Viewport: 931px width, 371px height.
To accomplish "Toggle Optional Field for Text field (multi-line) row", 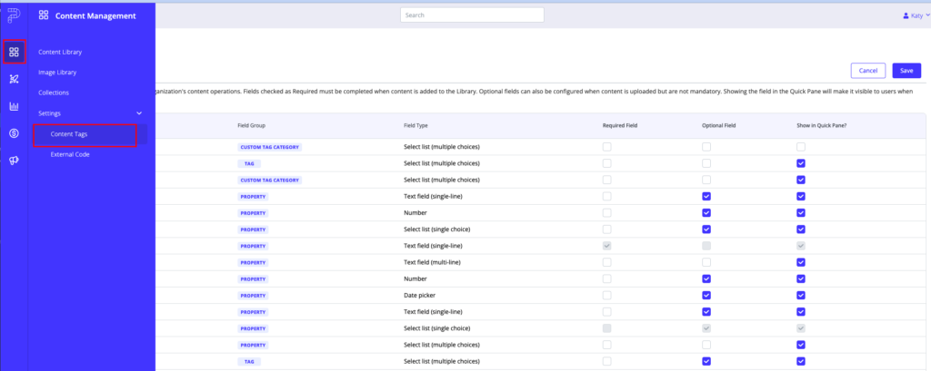I will (706, 262).
